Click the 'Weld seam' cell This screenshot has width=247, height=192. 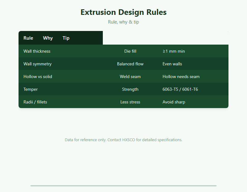click(130, 76)
